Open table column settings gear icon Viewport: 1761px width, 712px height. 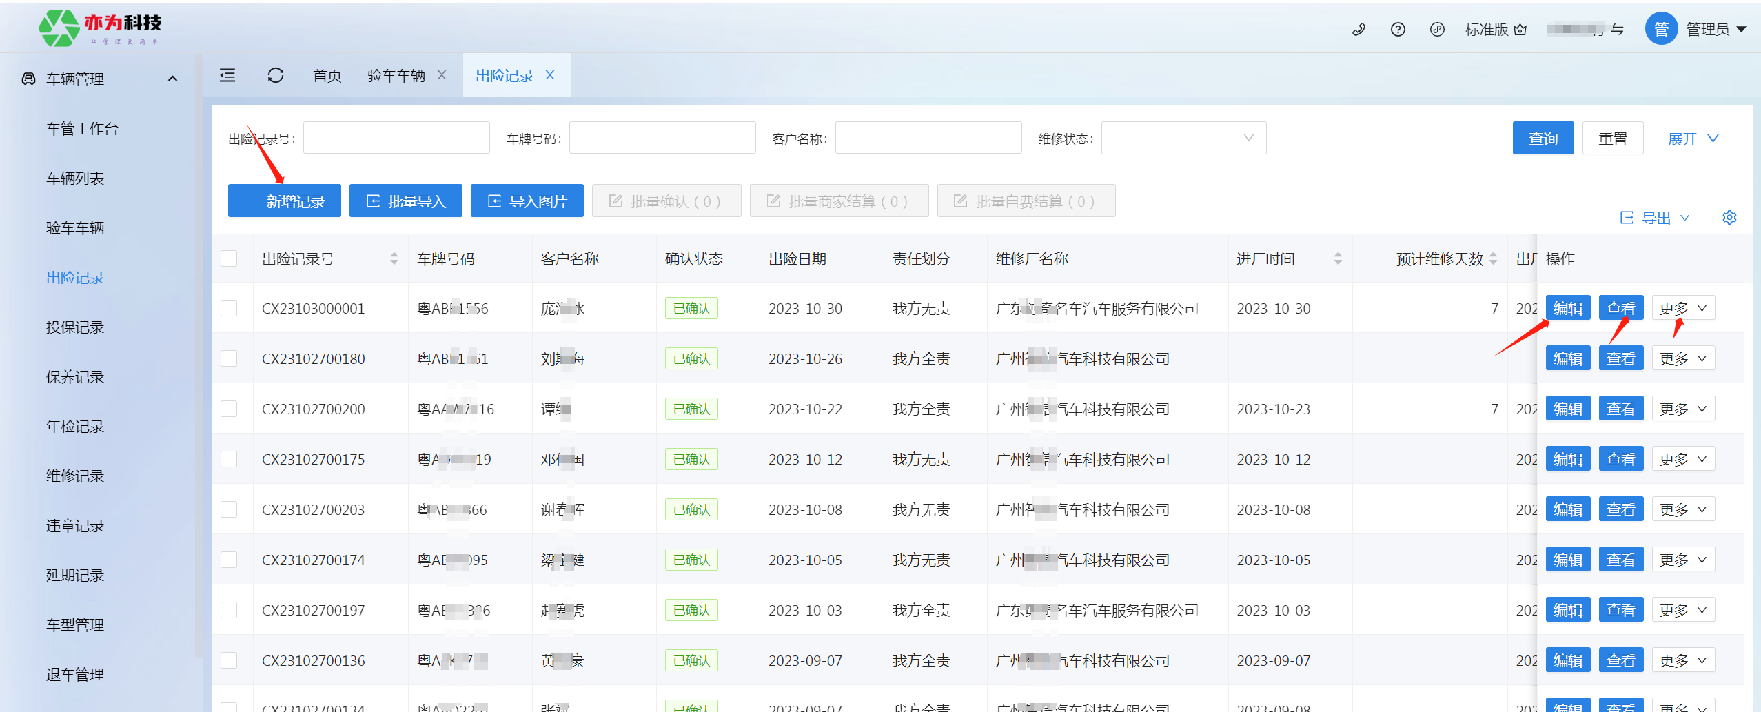1729,218
